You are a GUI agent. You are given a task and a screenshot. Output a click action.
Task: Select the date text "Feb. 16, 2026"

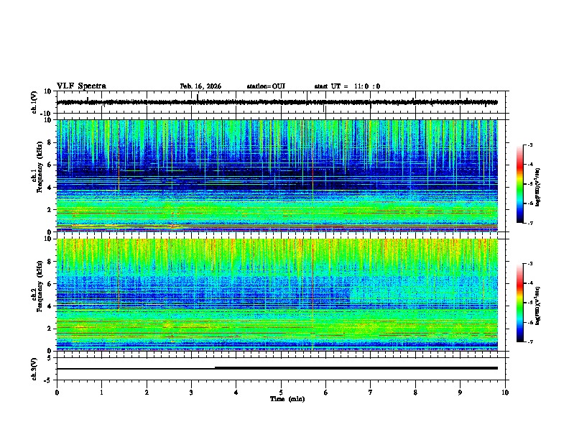[x=200, y=86]
